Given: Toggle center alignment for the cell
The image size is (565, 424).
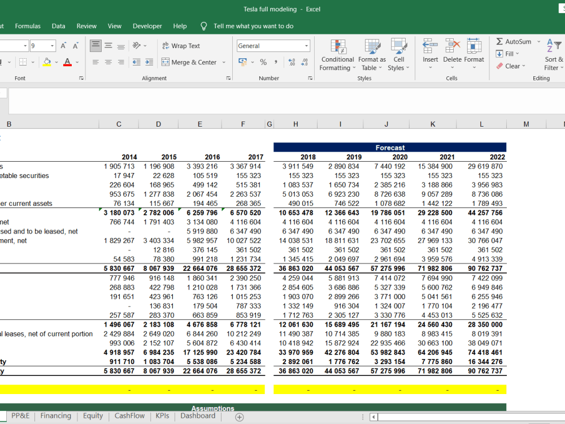Looking at the screenshot, I should coord(108,62).
